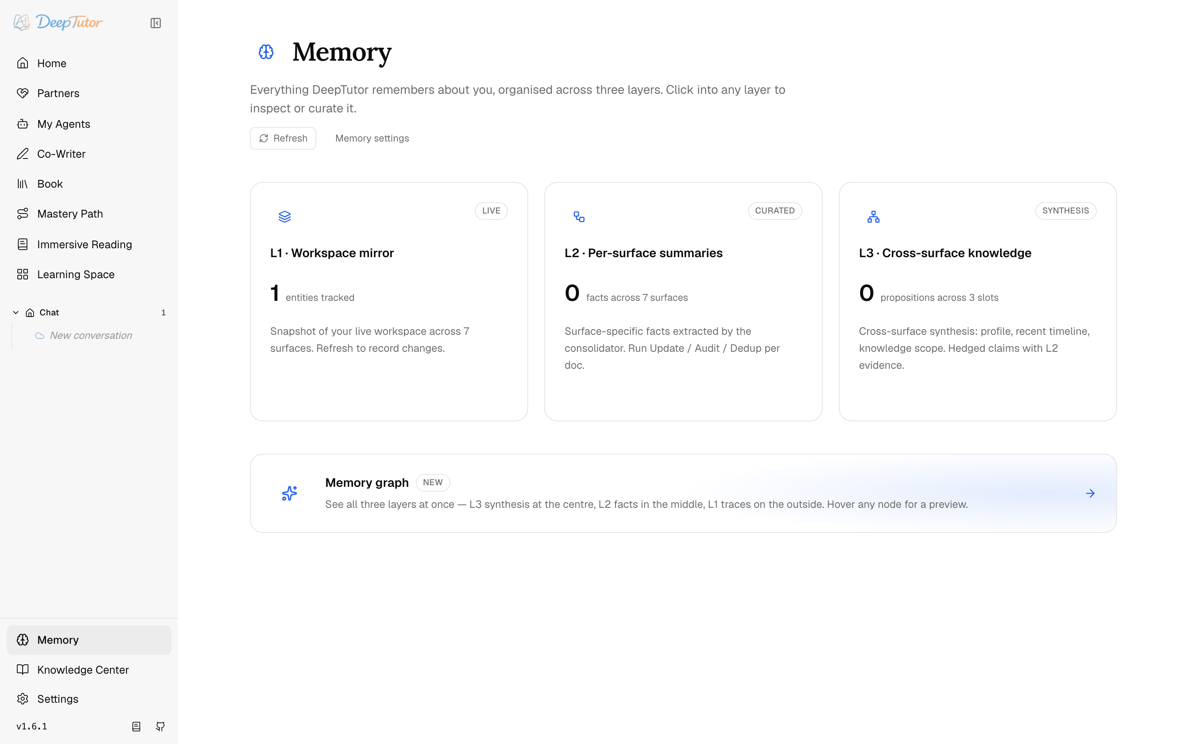Click the Refresh button
This screenshot has height=744, width=1189.
click(283, 138)
